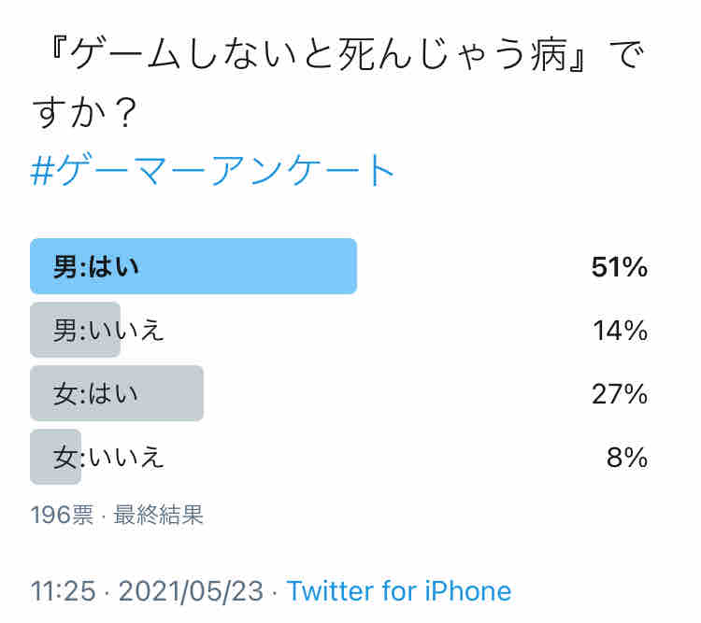Click the 男:いいえ option label text
701x623 pixels.
click(108, 331)
